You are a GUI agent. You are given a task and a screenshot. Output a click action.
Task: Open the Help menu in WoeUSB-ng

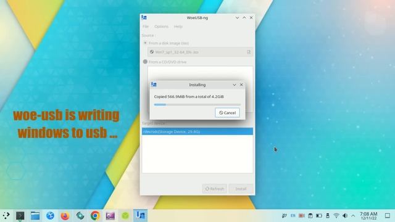pyautogui.click(x=178, y=27)
